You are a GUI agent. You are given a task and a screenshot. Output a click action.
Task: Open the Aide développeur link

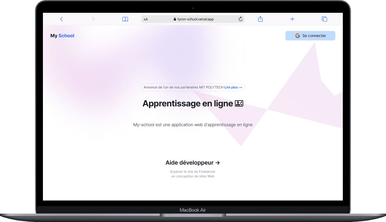(x=193, y=163)
